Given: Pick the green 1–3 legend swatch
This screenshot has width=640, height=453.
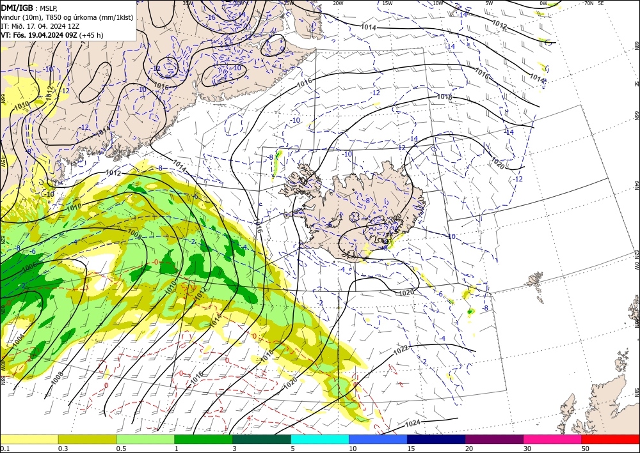Looking at the screenshot, I should (x=204, y=439).
